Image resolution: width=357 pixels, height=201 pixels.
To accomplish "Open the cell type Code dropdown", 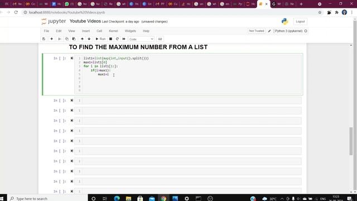I will 141,39.
